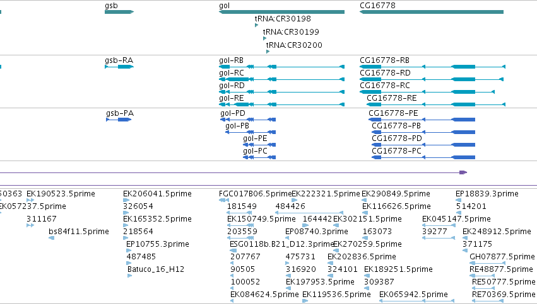
Task: Click the GH07877.5prime EST label
Action: [502, 257]
